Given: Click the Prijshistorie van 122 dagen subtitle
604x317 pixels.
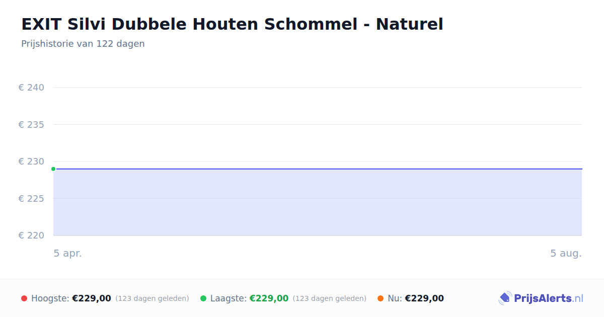Looking at the screenshot, I should (x=83, y=44).
